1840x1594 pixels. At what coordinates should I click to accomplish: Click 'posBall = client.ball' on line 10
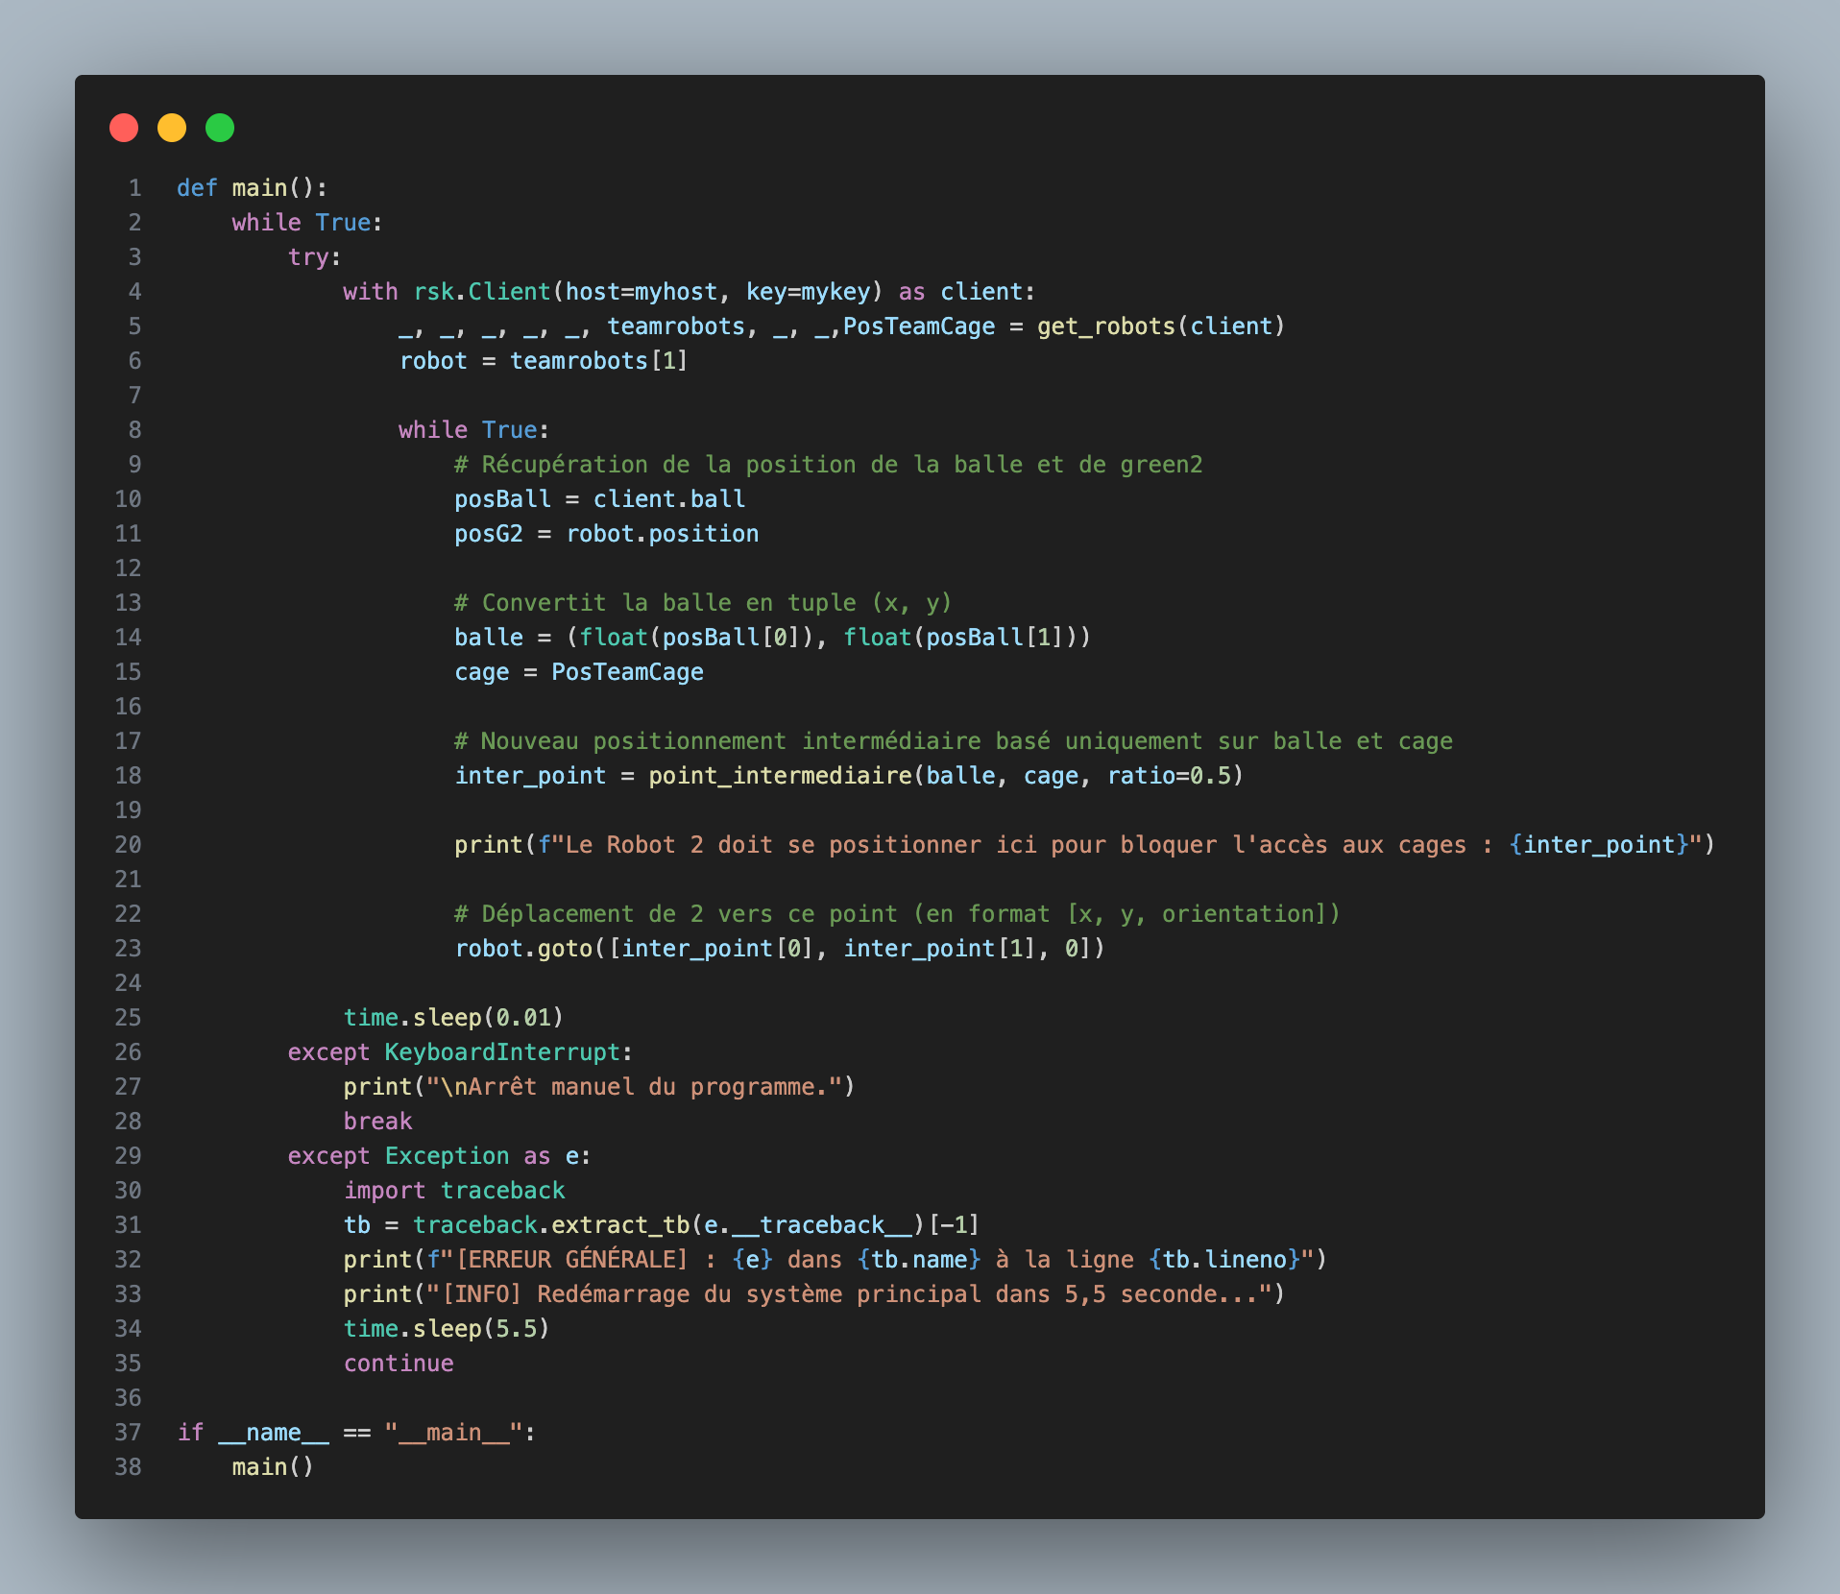pyautogui.click(x=600, y=499)
